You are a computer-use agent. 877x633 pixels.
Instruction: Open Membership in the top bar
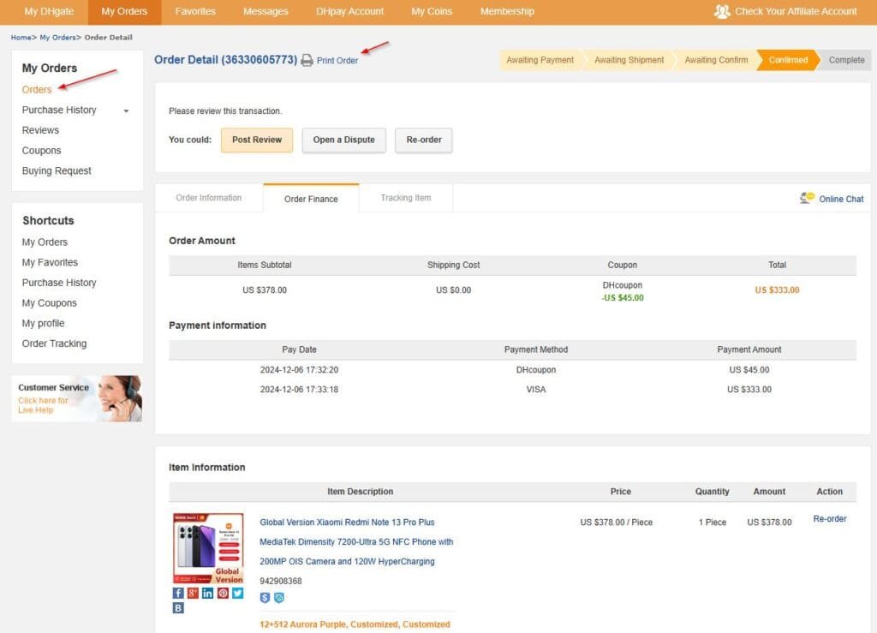click(507, 11)
